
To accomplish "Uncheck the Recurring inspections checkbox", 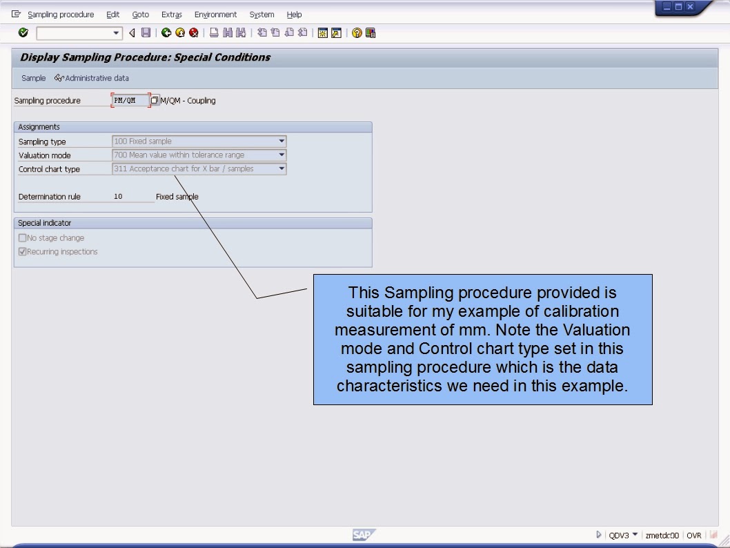I will click(x=23, y=251).
